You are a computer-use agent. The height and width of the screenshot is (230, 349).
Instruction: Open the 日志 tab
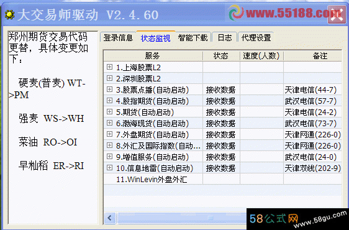click(x=225, y=37)
